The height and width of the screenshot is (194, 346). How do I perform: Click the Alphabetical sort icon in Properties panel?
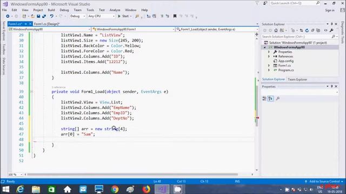coord(270,98)
